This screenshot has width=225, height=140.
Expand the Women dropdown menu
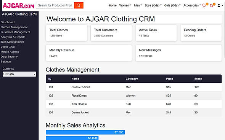(125, 5)
